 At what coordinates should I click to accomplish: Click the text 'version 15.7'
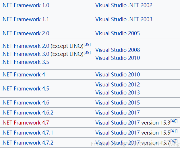point(156,143)
